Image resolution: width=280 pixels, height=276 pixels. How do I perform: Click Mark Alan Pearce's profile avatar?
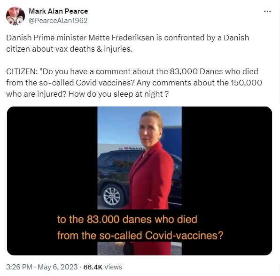tap(16, 16)
